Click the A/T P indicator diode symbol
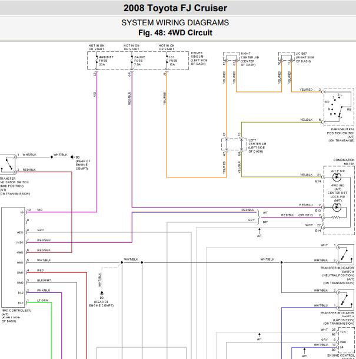 click(337, 177)
